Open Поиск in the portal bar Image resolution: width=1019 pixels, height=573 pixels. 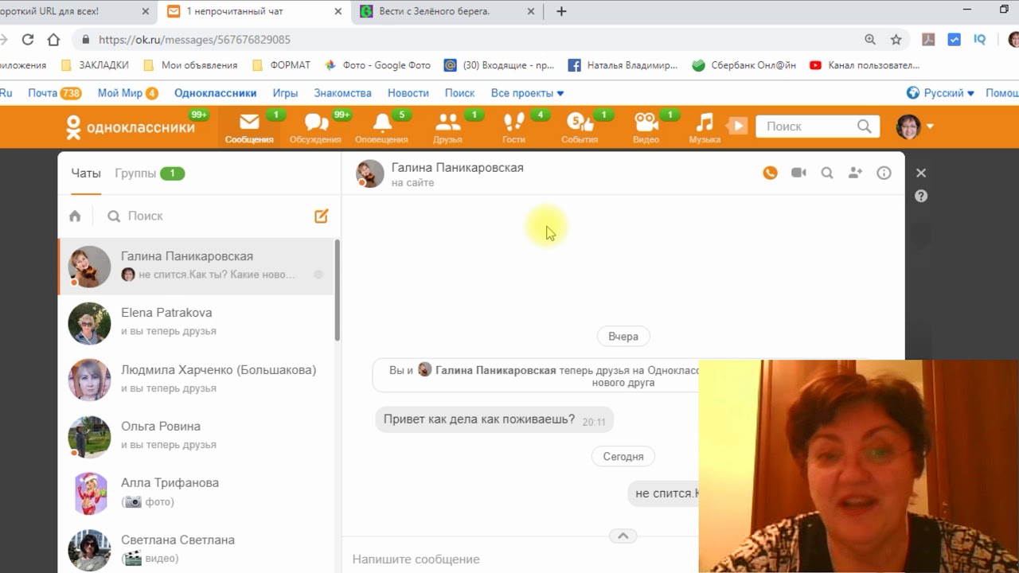[x=459, y=93]
